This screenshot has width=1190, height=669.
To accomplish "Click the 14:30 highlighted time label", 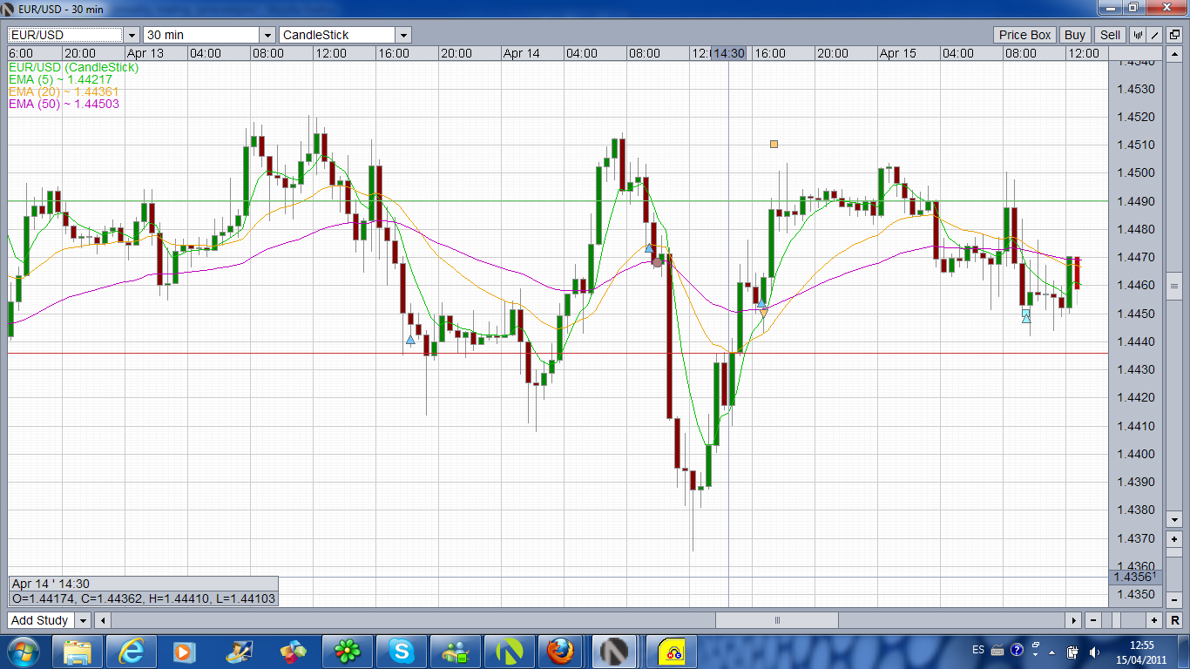I will (x=728, y=53).
